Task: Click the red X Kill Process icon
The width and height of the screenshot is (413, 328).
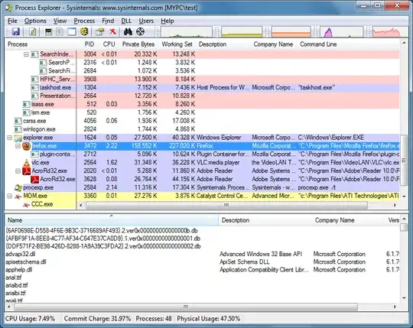Action: click(x=112, y=31)
